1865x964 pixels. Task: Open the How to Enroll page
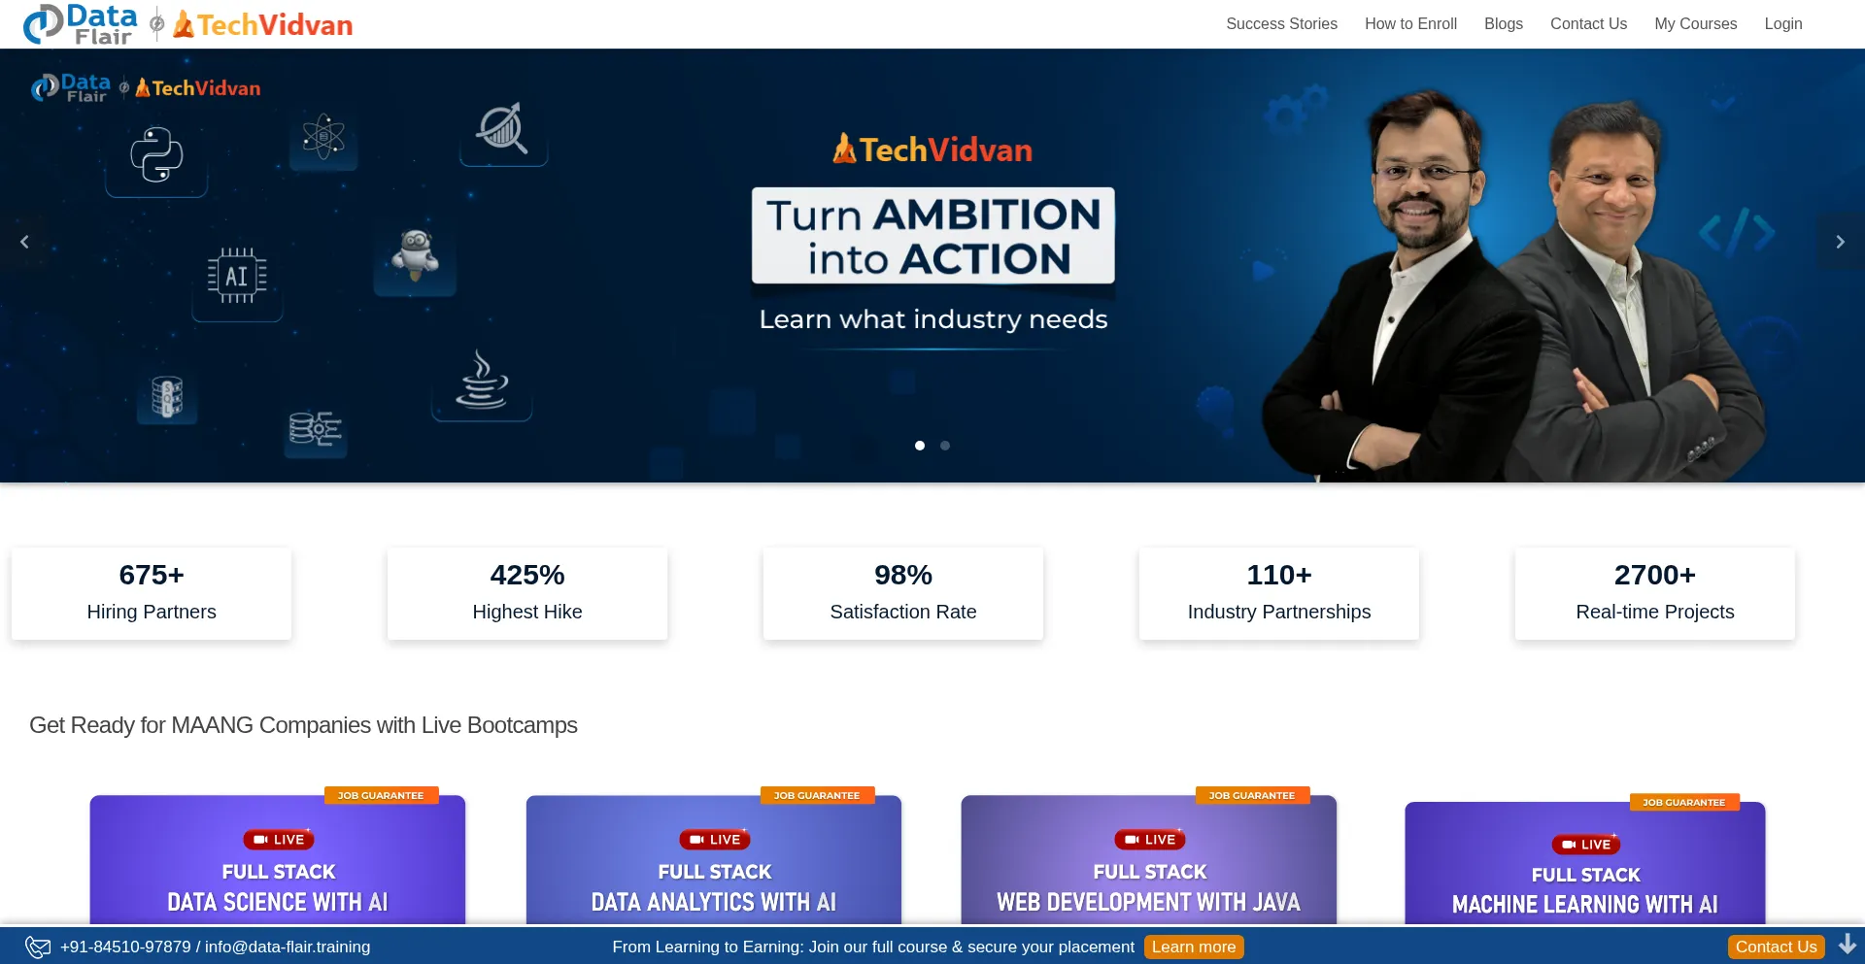pos(1410,23)
